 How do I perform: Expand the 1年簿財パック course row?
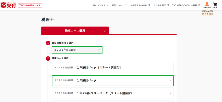click(113, 81)
